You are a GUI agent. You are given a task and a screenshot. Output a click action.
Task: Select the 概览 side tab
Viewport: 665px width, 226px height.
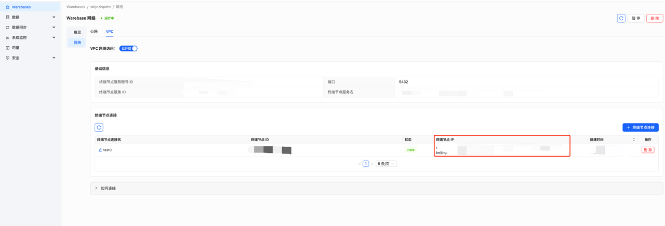click(x=77, y=32)
